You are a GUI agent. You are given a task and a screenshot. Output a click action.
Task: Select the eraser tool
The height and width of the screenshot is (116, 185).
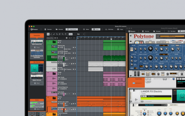click(54, 34)
